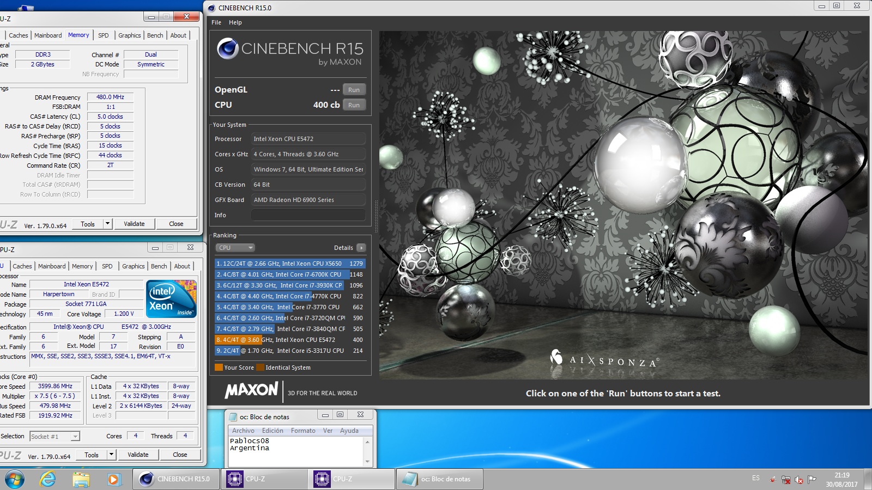Run the CPU benchmark
The width and height of the screenshot is (872, 490).
[354, 105]
